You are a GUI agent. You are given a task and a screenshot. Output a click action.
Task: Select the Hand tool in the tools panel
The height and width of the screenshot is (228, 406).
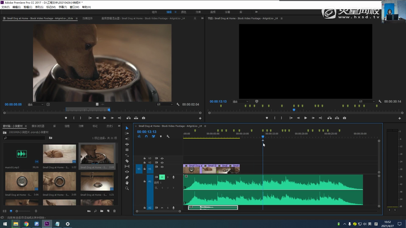tap(127, 183)
